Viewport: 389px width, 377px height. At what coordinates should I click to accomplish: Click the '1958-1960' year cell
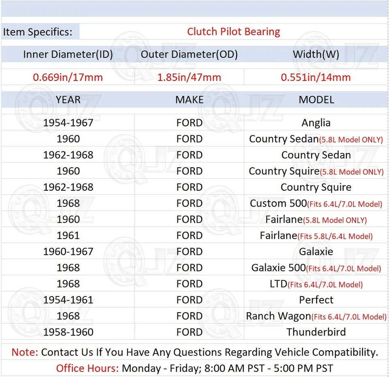pyautogui.click(x=68, y=332)
